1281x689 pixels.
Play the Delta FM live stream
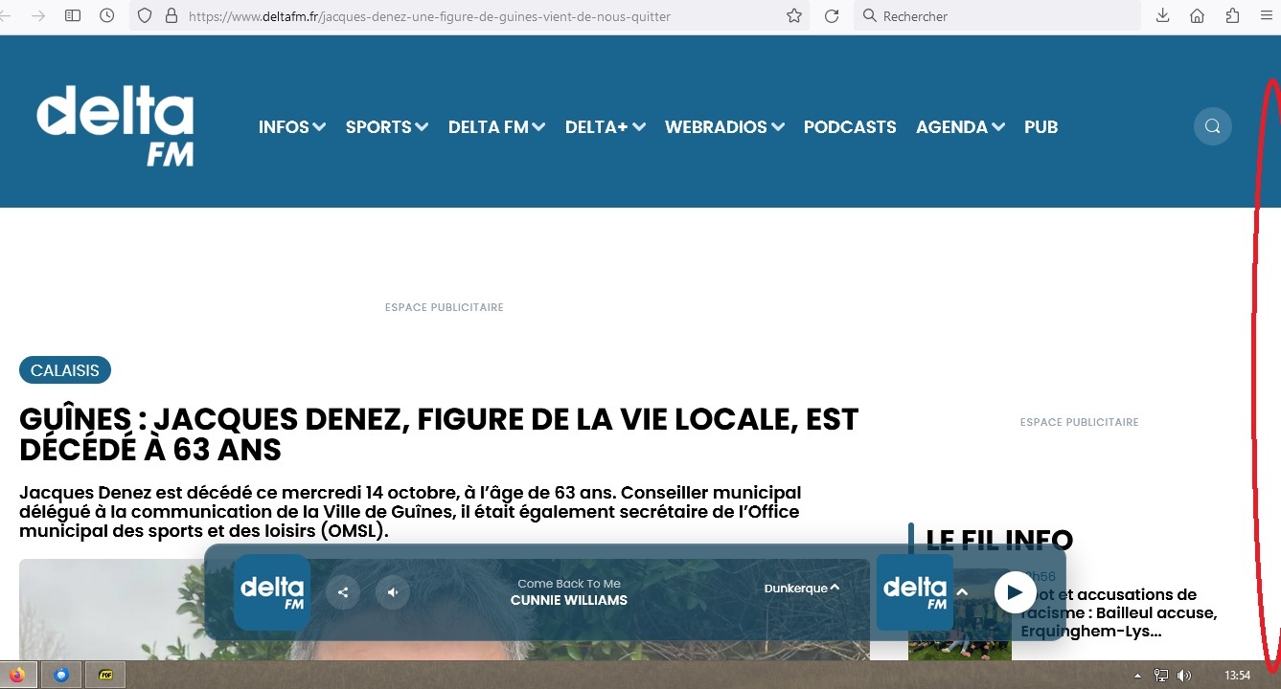[x=1015, y=592]
